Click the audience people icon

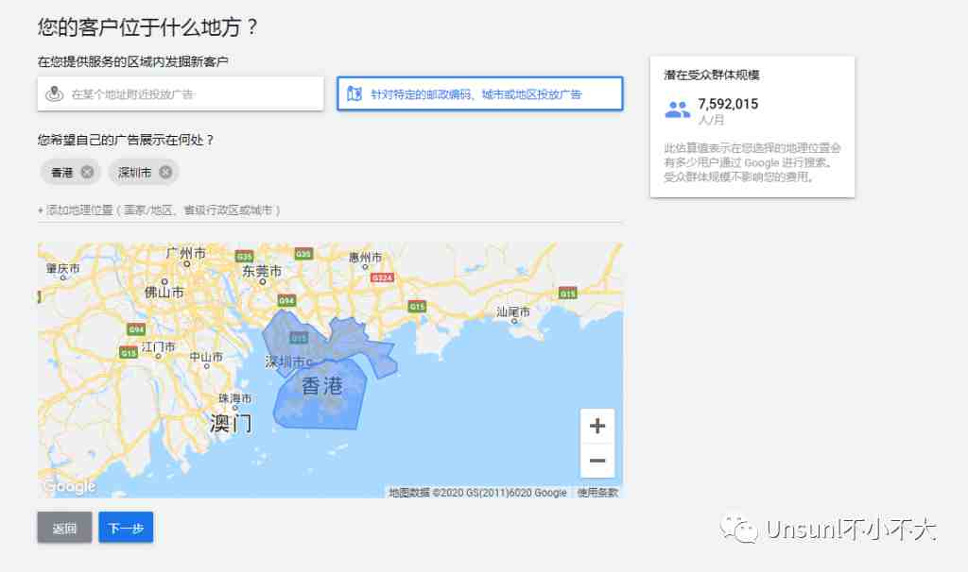coord(677,109)
